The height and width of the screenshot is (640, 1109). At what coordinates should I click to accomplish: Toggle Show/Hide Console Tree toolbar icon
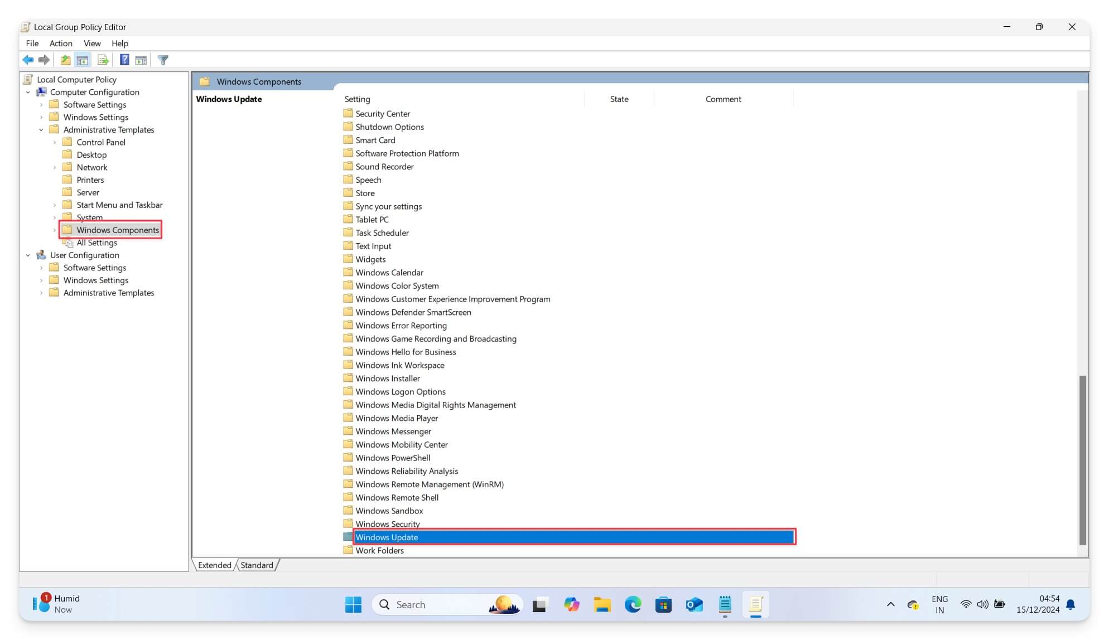tap(83, 60)
